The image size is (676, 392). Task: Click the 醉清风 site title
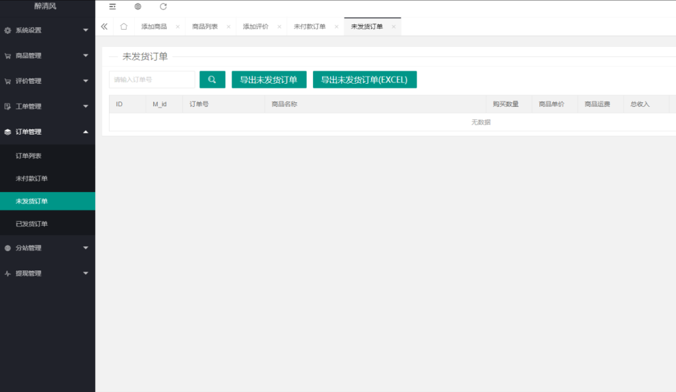pyautogui.click(x=46, y=6)
